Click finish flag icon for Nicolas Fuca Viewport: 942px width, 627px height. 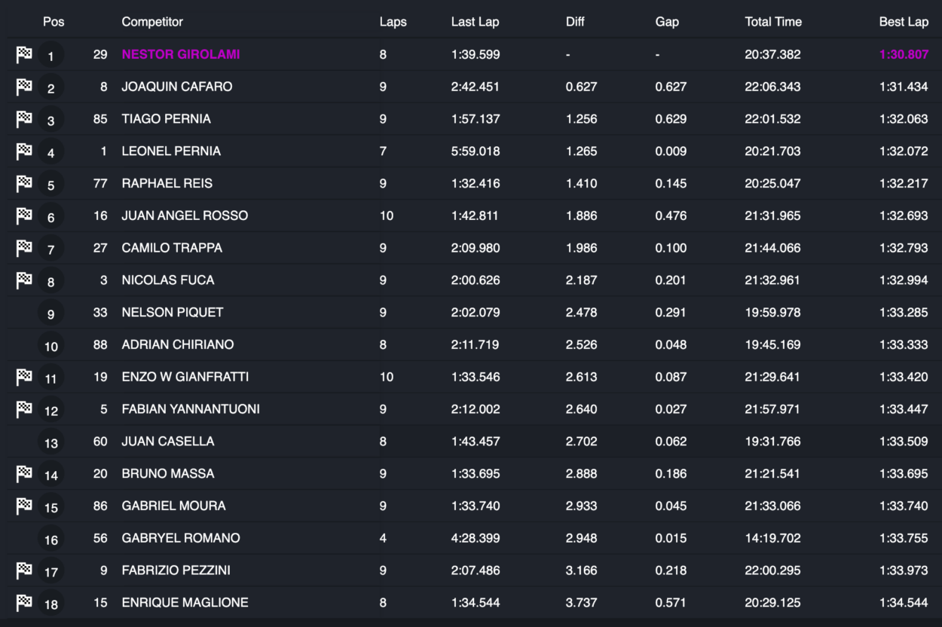pos(24,280)
